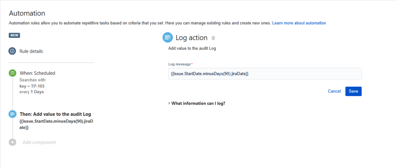
Task: Select the blue audit log action icon
Action: [x=12, y=114]
